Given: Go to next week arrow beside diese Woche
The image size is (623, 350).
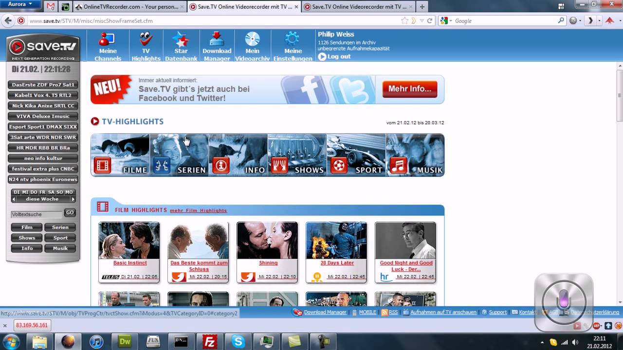Looking at the screenshot, I should click(x=73, y=199).
